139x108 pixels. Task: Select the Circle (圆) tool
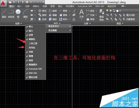[x=18, y=13]
